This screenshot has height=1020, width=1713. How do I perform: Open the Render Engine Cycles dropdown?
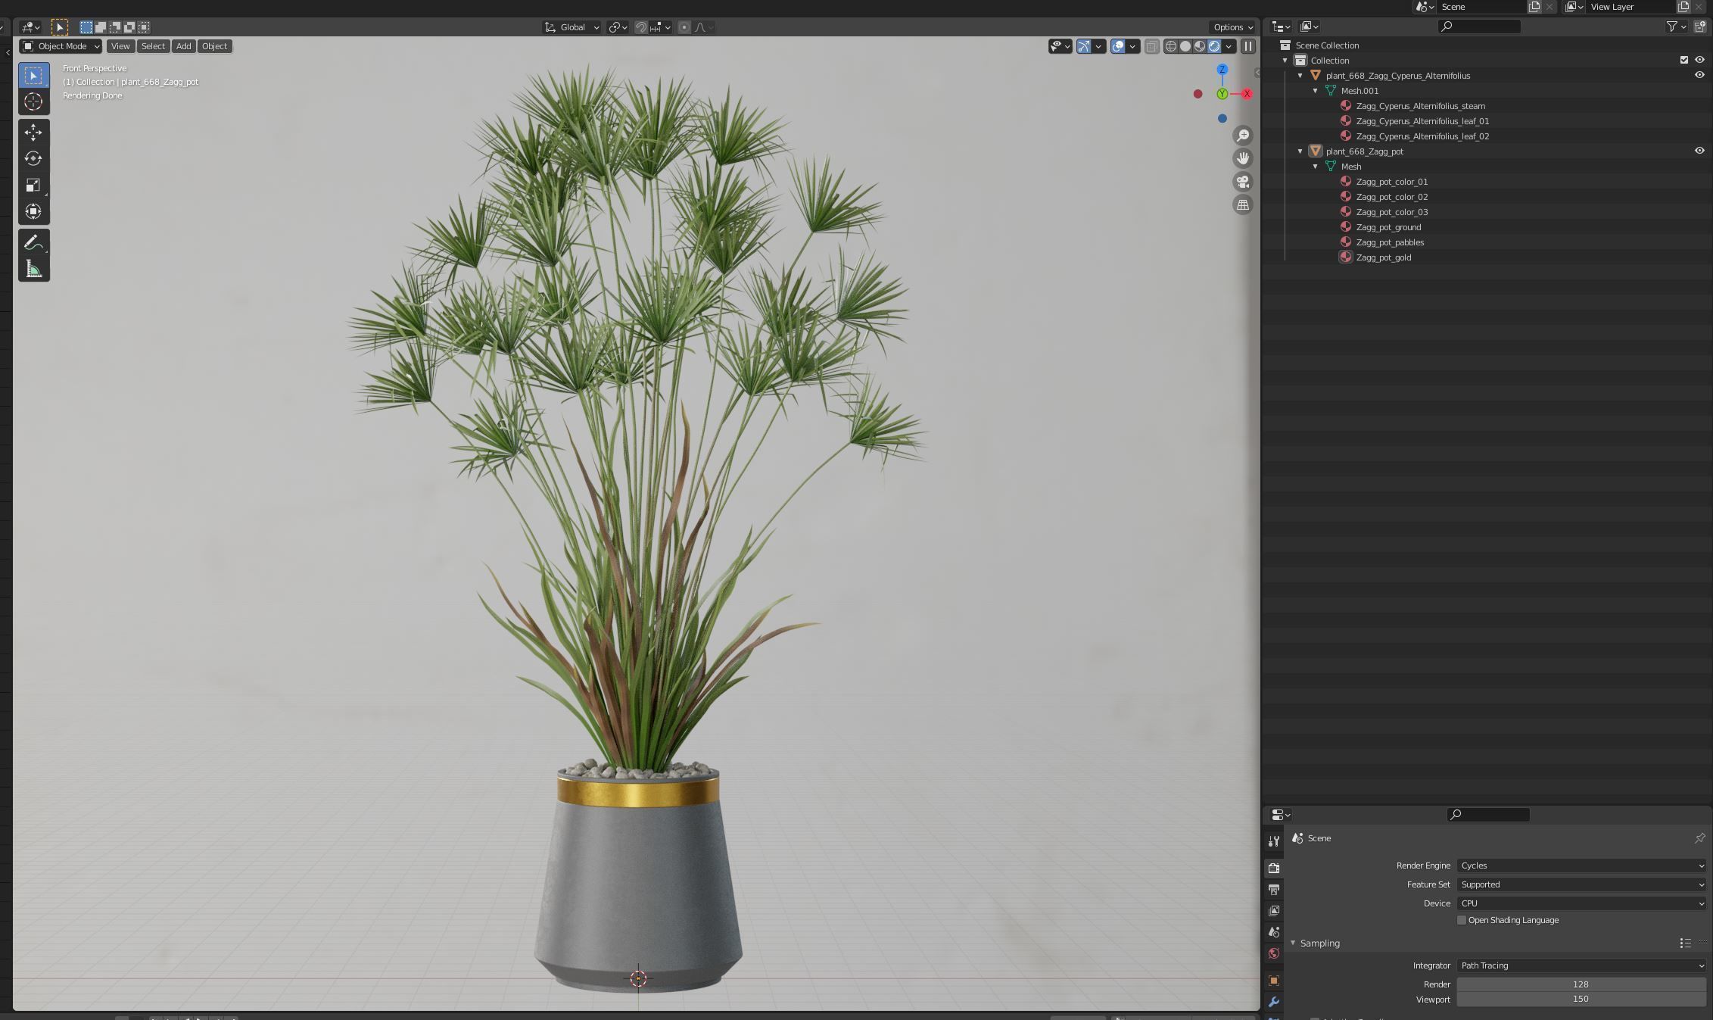(x=1581, y=866)
